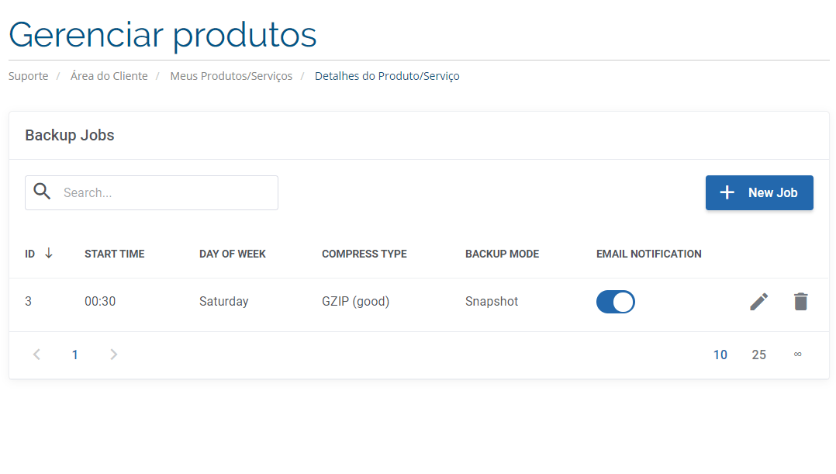836x474 pixels.
Task: Click the ID sort arrow icon
Action: click(x=49, y=253)
